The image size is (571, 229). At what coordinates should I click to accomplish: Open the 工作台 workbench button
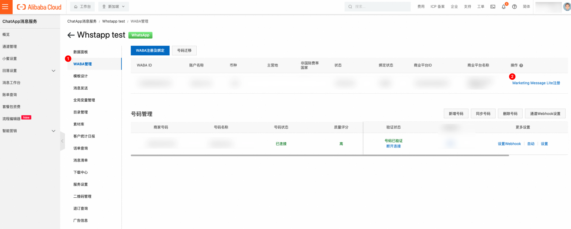coord(82,7)
